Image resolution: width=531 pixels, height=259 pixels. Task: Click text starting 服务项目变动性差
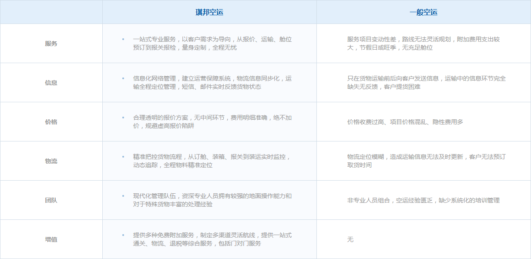(x=423, y=44)
